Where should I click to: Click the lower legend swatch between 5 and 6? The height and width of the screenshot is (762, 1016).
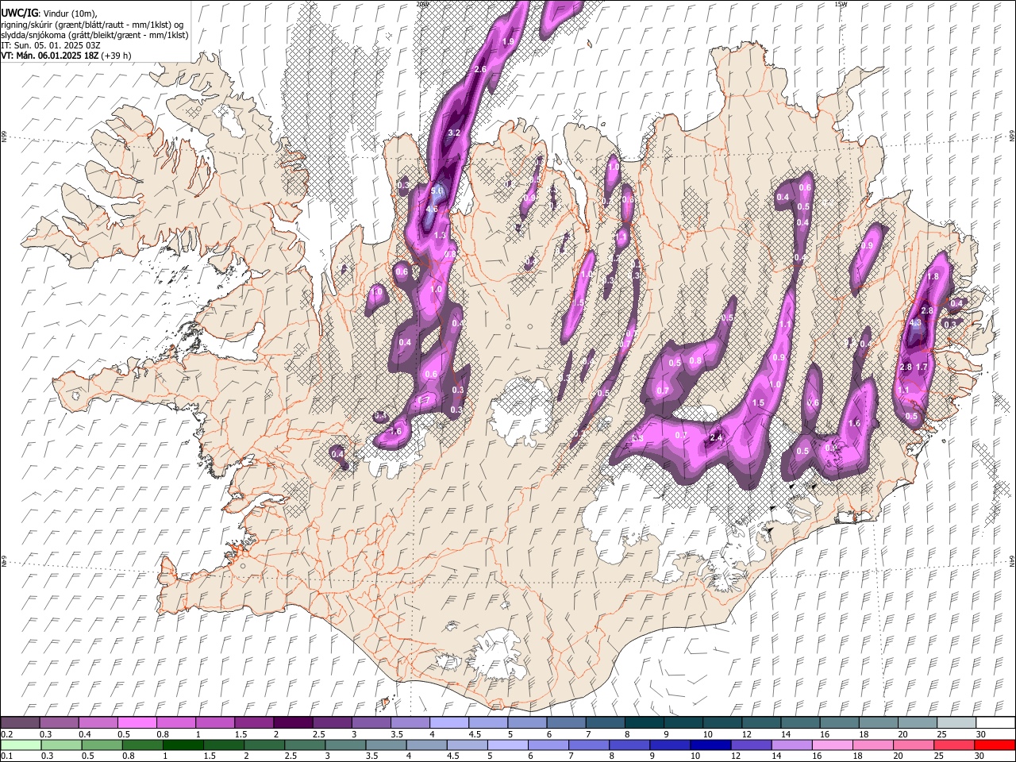click(x=509, y=745)
